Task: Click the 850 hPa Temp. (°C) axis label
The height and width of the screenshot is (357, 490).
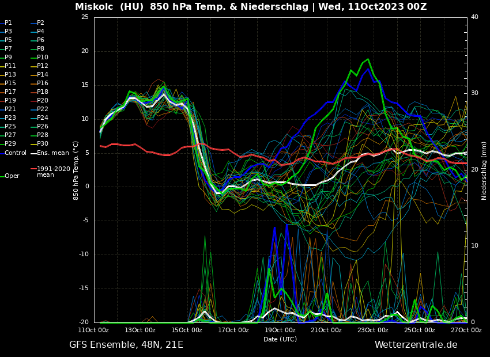Action: click(76, 170)
